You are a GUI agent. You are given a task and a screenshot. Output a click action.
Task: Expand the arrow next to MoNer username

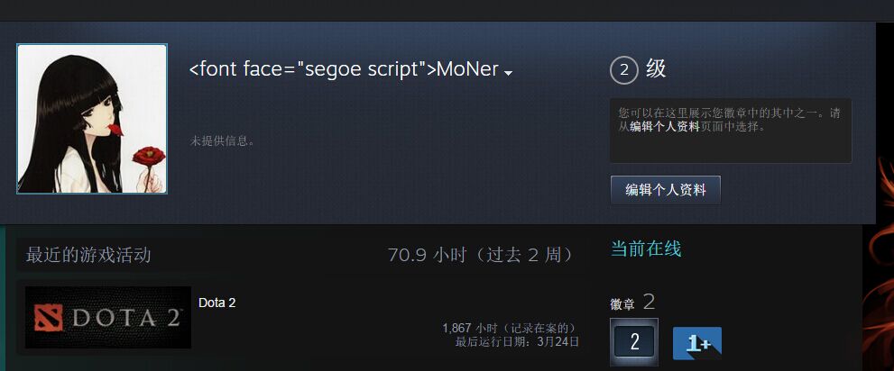click(x=509, y=73)
